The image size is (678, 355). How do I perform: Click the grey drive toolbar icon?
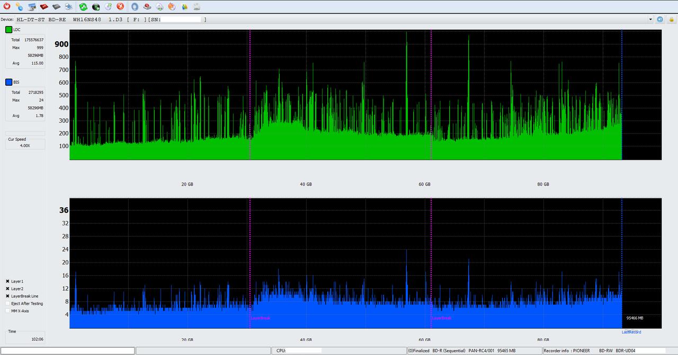(x=56, y=6)
